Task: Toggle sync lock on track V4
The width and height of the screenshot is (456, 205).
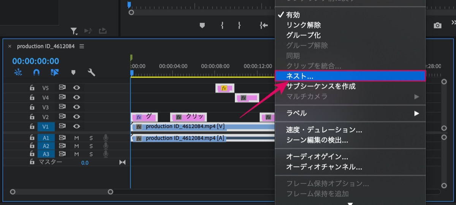Action: 62,97
